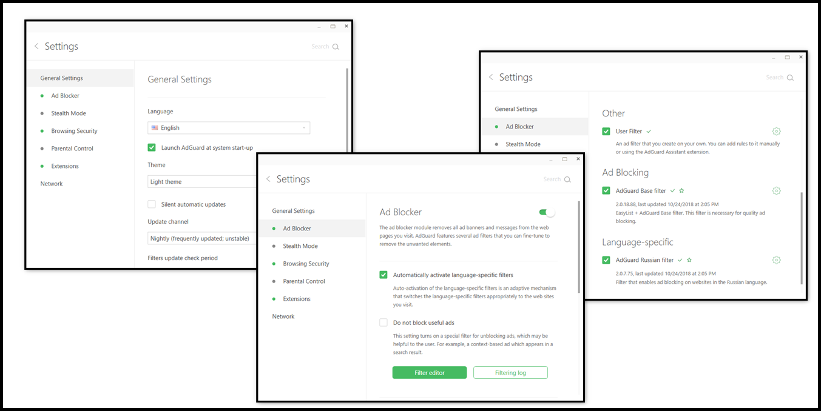Click the "Update channel" label
This screenshot has width=821, height=411.
(x=168, y=222)
